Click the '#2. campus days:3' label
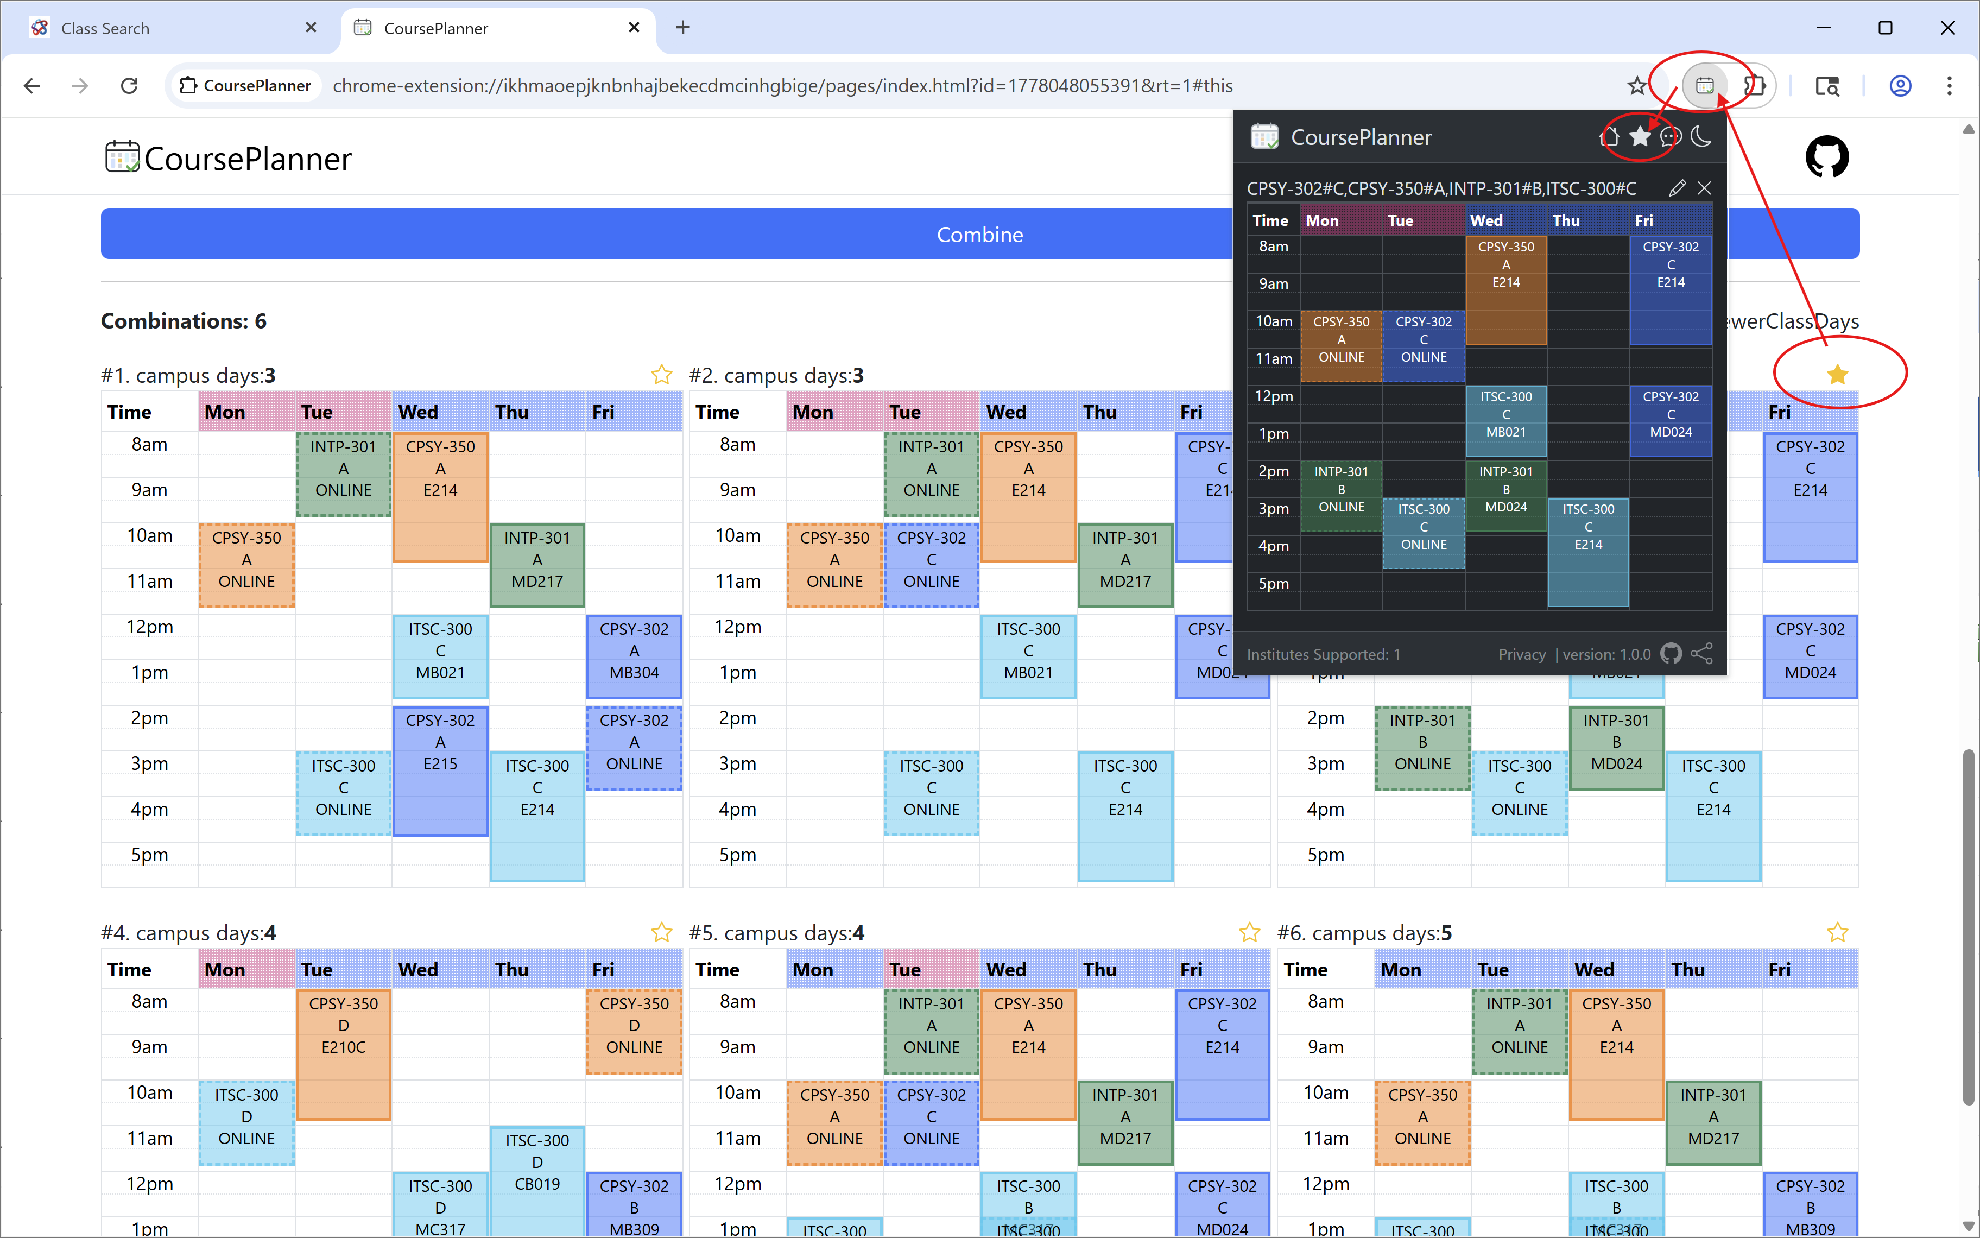Image resolution: width=1980 pixels, height=1238 pixels. pos(776,375)
